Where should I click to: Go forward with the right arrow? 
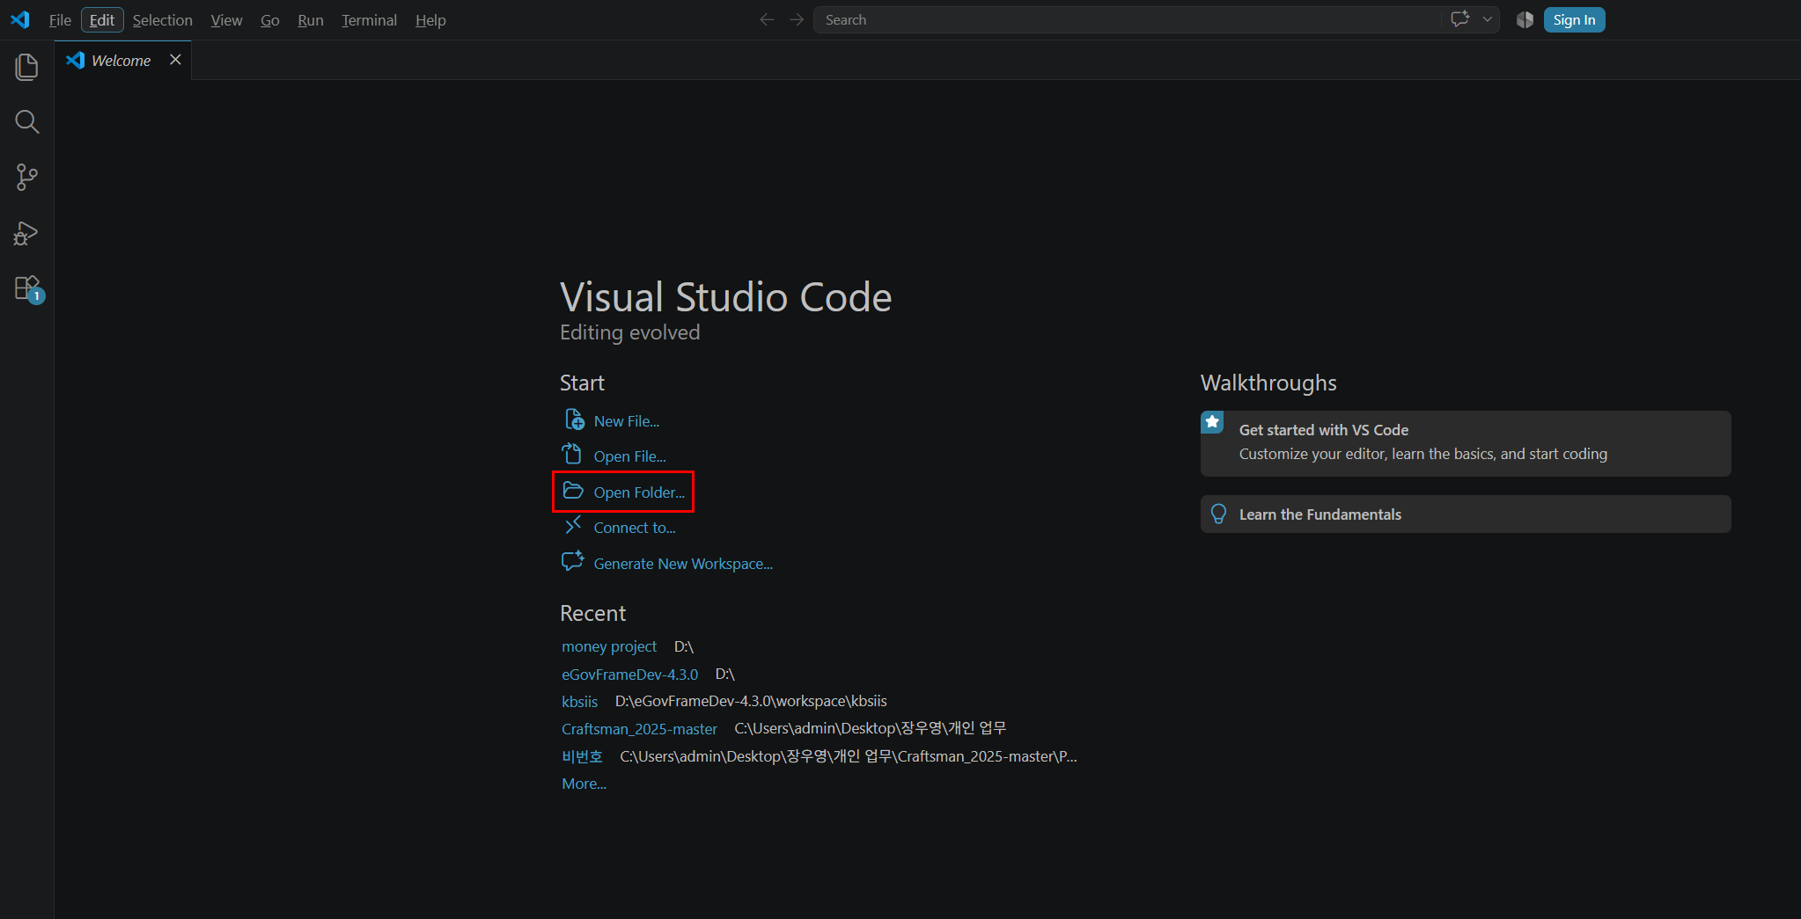point(797,19)
